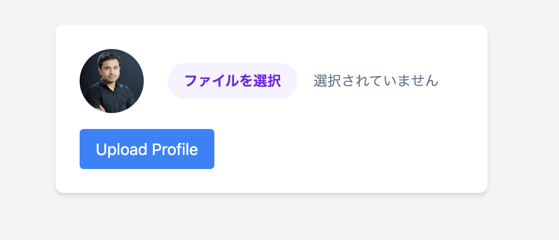Image resolution: width=559 pixels, height=240 pixels.
Task: Click the no-file-selected label beside the chooser
Action: coord(376,81)
